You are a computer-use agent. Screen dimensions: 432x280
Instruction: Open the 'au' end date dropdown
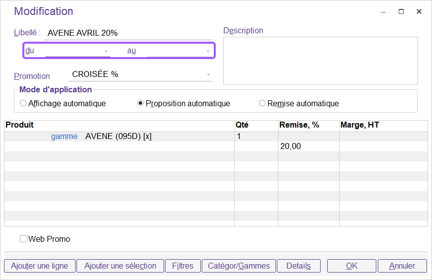pos(208,51)
